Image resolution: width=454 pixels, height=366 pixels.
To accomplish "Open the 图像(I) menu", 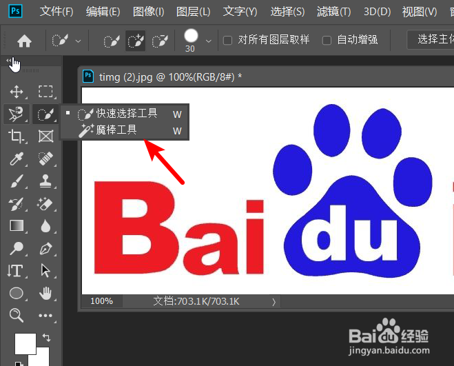I will tap(149, 12).
